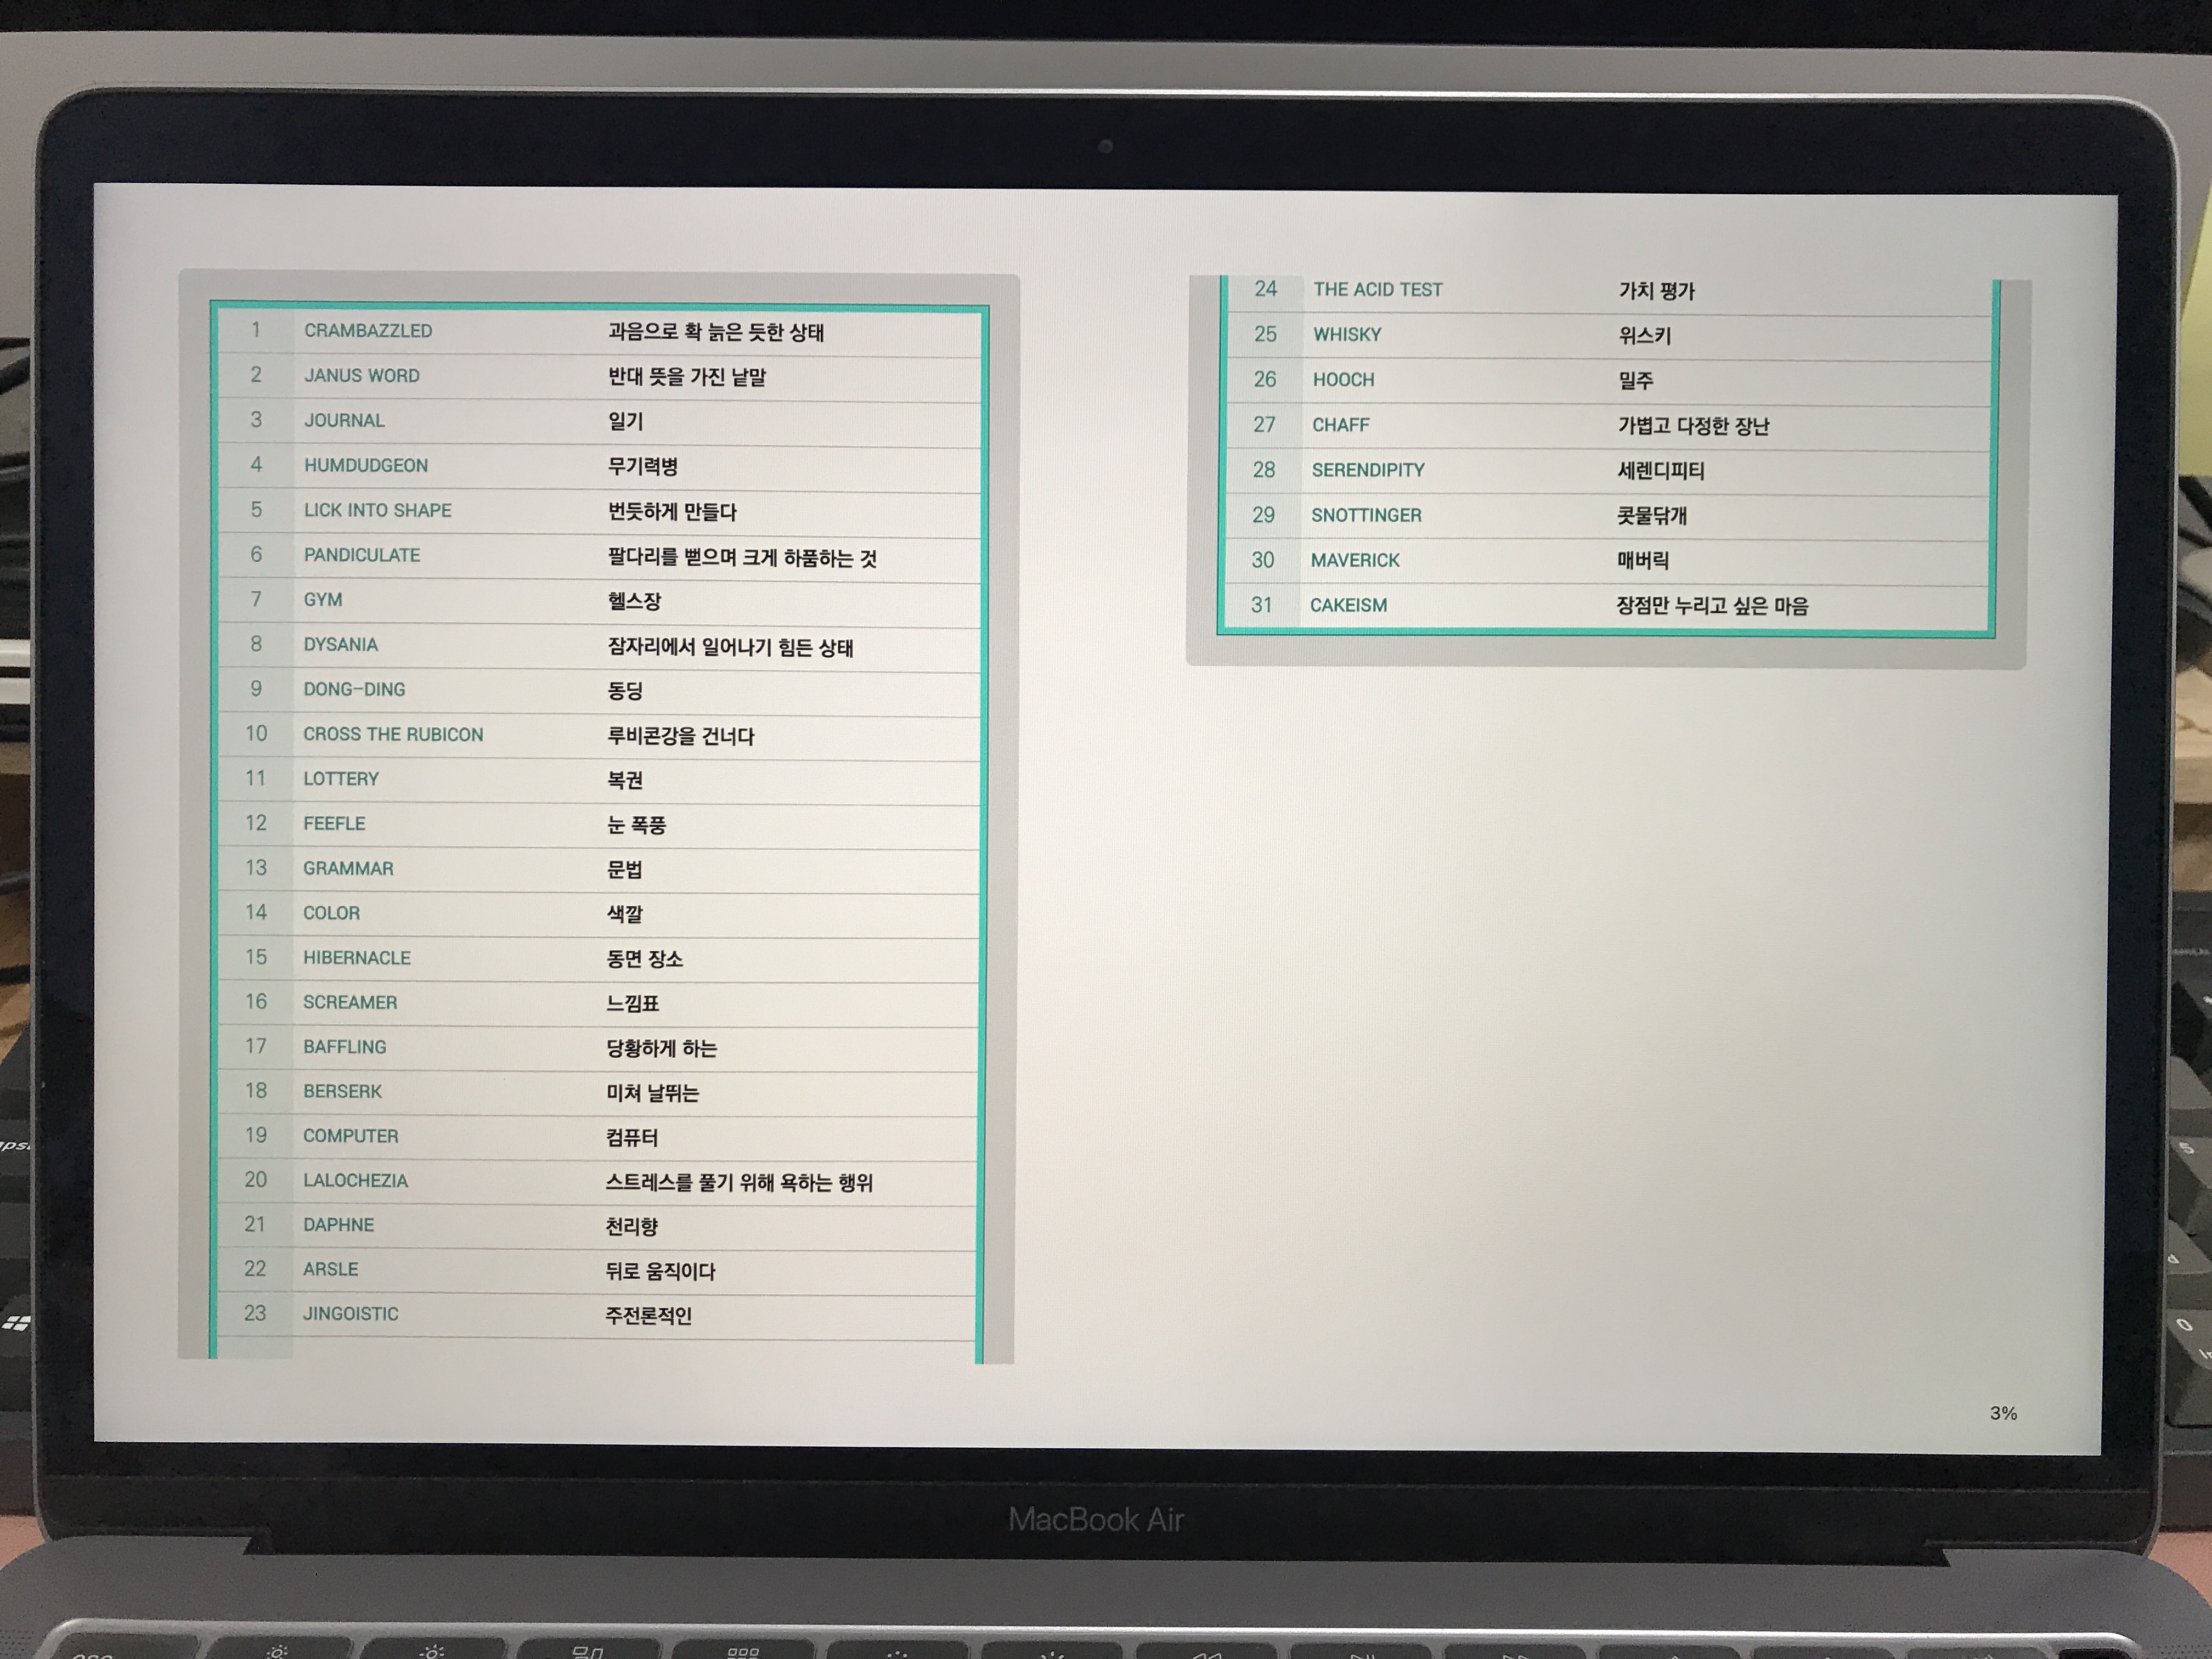Screen dimensions: 2212x1659
Task: Click the Korean text 루비콘강을 건너다
Action: pyautogui.click(x=680, y=736)
